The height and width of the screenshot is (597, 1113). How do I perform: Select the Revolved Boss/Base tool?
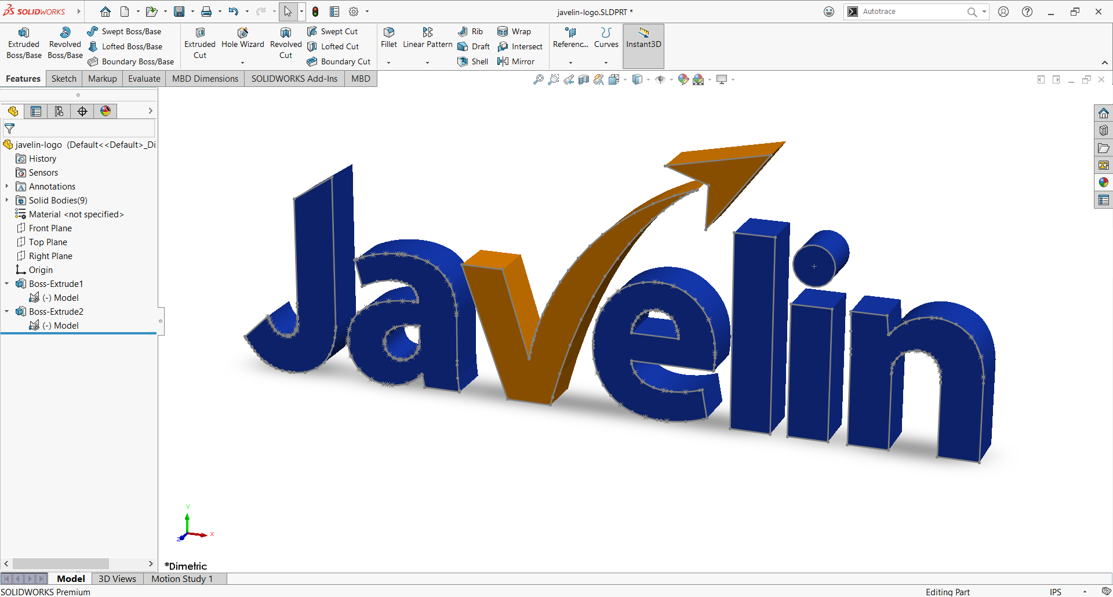[65, 43]
